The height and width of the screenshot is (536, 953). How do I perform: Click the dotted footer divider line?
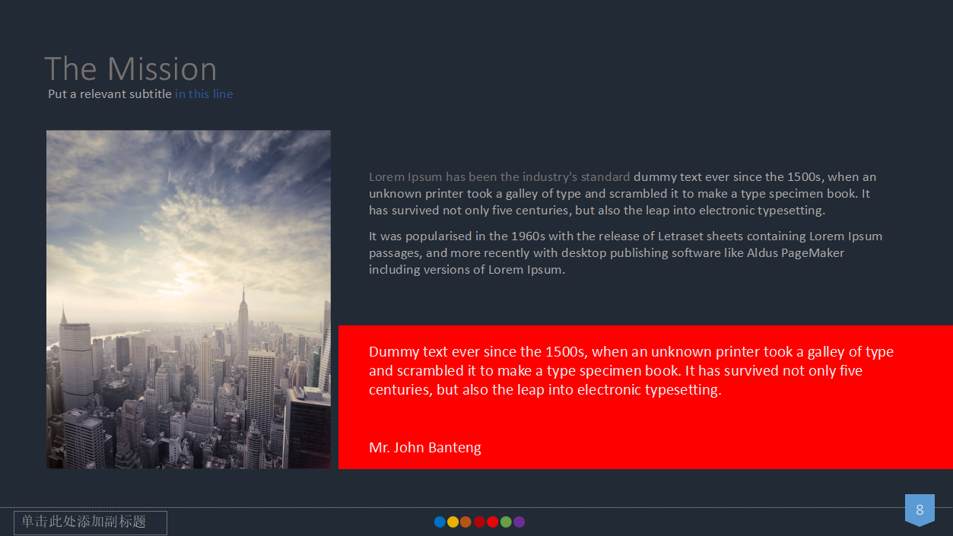pyautogui.click(x=608, y=507)
